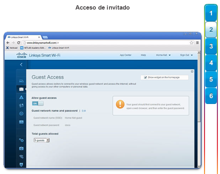Bookmark the page with the star icon
This screenshot has height=174, width=220.
click(x=191, y=43)
